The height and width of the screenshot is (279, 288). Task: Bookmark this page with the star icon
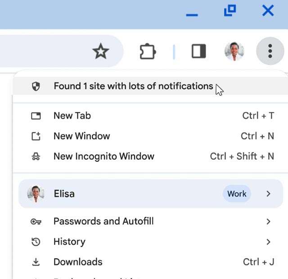pyautogui.click(x=100, y=52)
